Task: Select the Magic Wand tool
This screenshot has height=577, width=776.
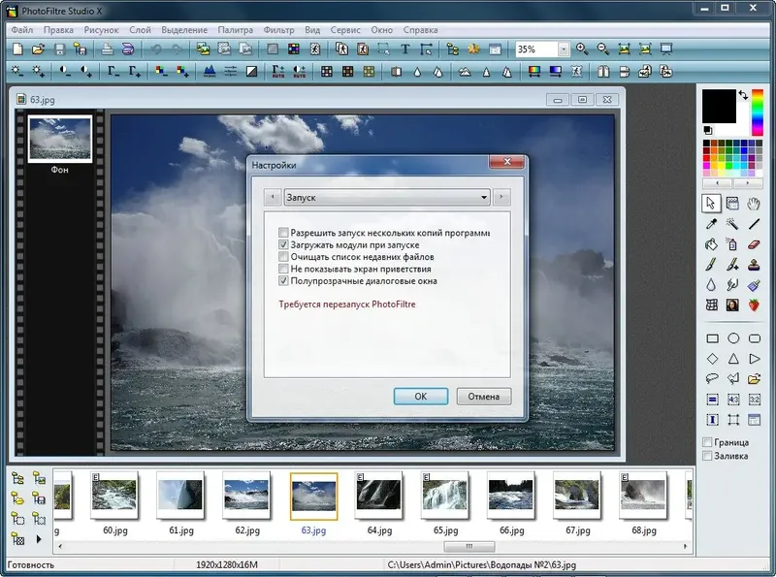Action: pyautogui.click(x=733, y=224)
